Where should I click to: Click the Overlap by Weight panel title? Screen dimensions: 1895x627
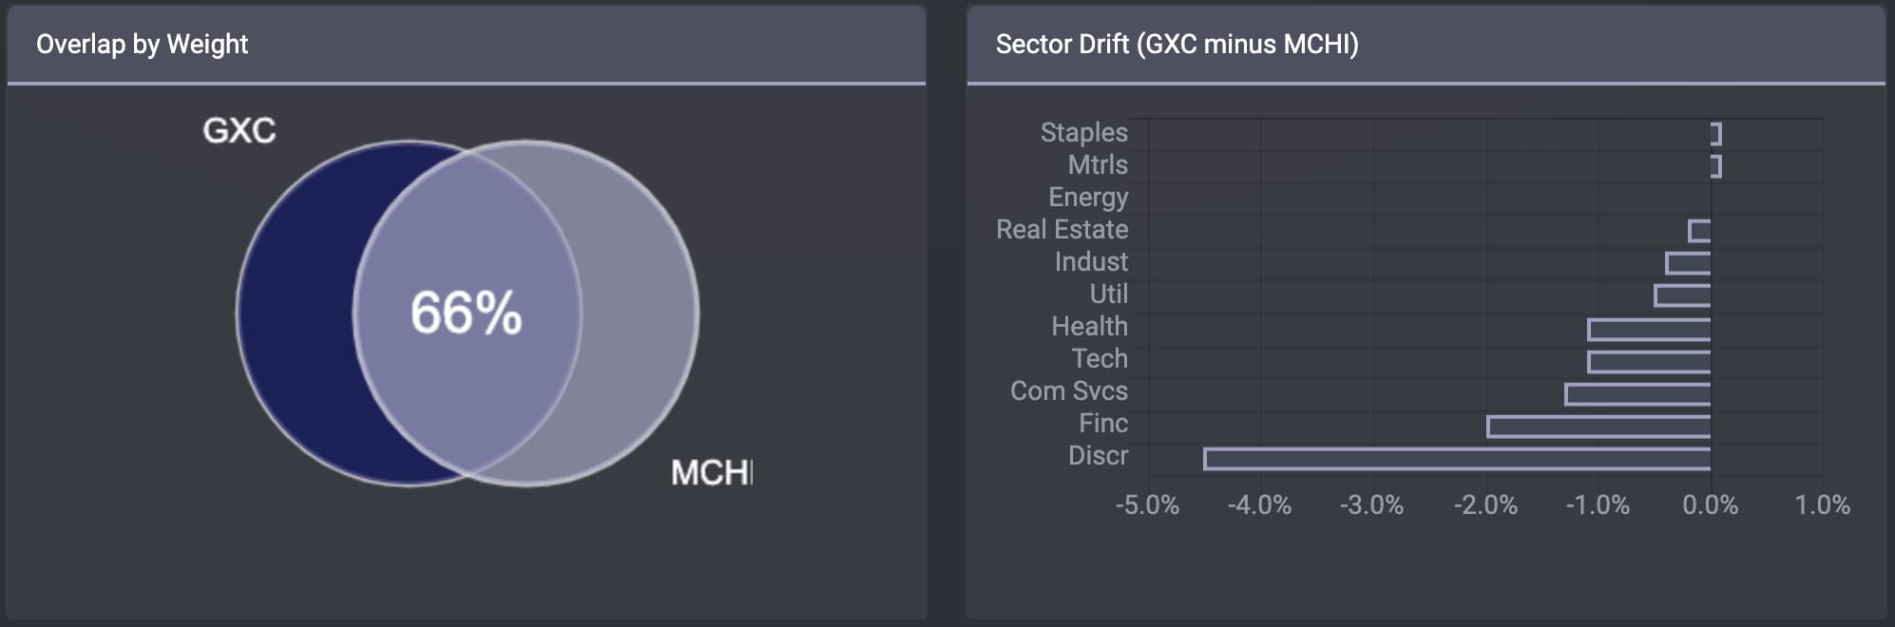tap(142, 44)
